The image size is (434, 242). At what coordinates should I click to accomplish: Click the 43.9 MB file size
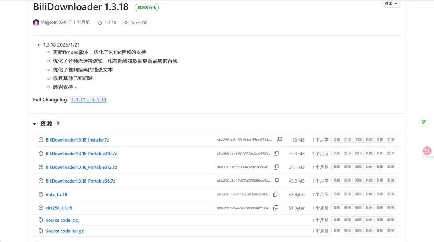point(297,181)
